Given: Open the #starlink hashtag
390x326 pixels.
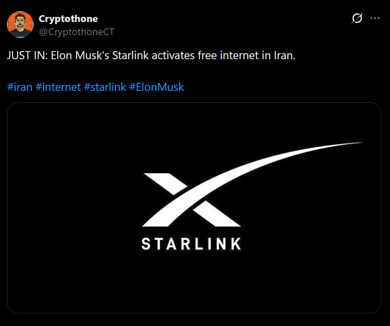Looking at the screenshot, I should click(105, 87).
